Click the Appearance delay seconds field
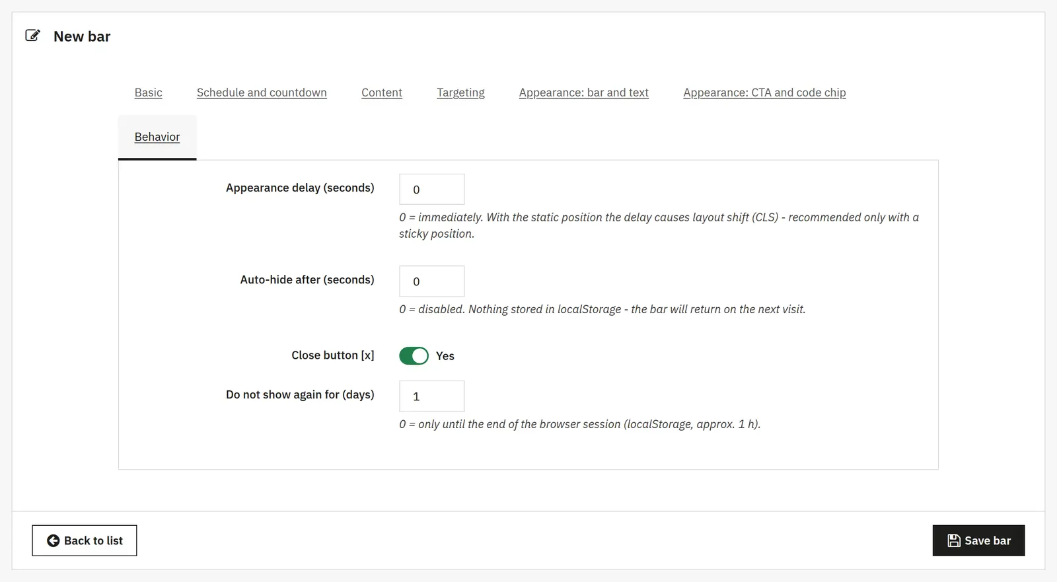 pyautogui.click(x=432, y=190)
